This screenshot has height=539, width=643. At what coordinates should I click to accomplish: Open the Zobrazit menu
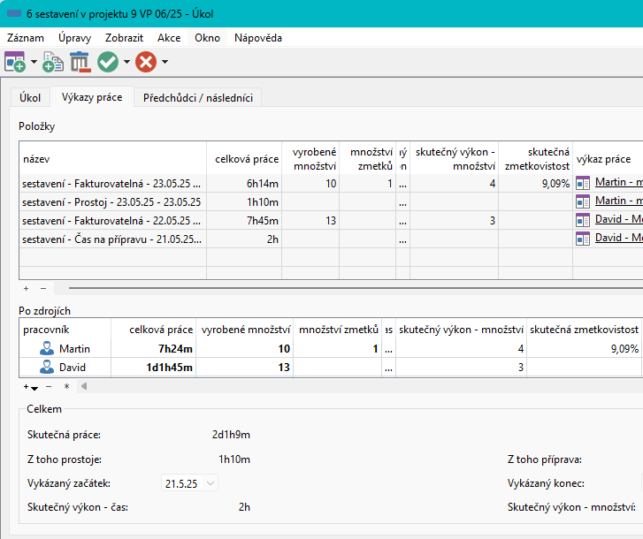(124, 38)
